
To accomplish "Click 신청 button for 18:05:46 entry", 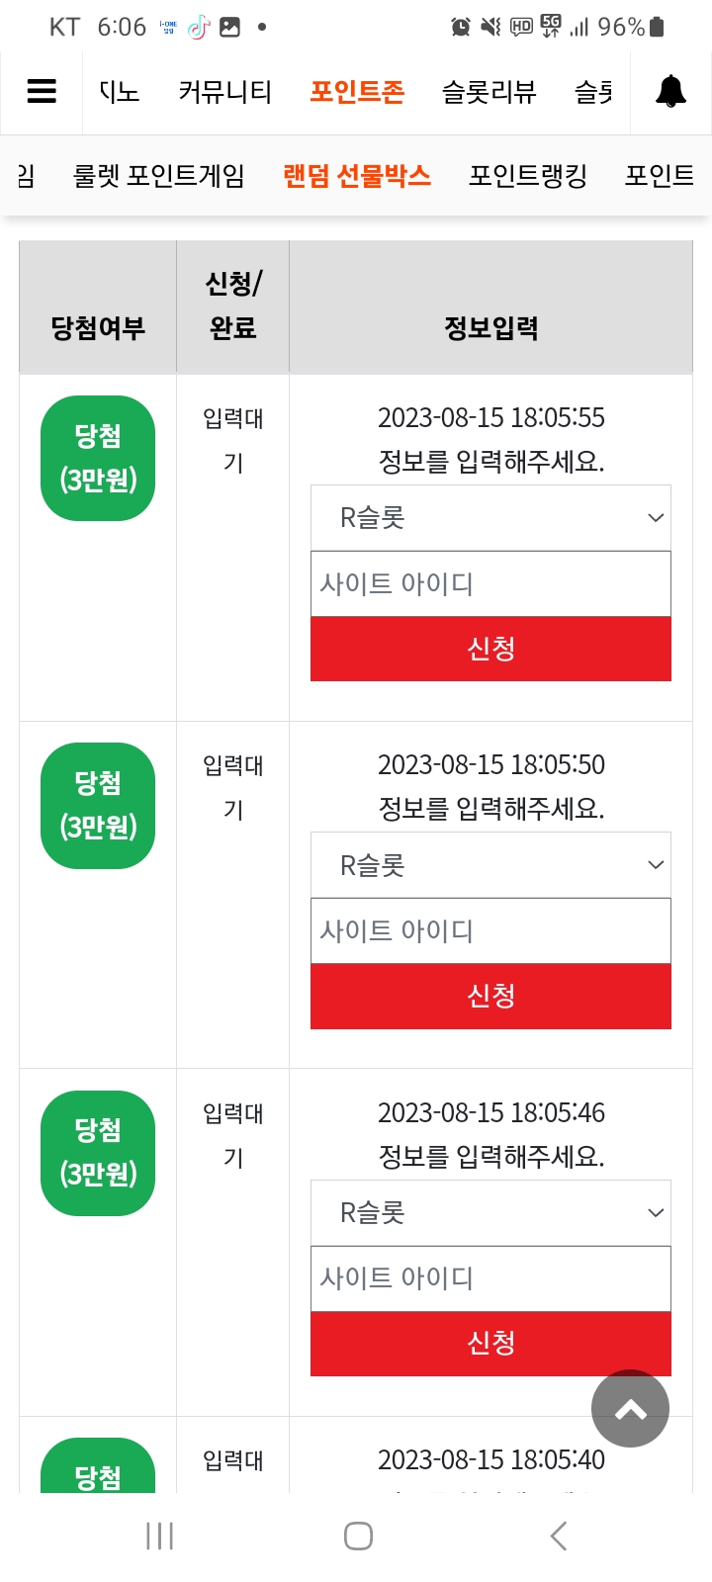I will click(490, 1343).
